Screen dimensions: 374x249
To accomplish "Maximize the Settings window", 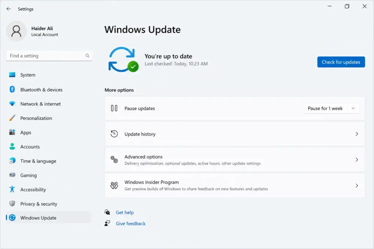I will (x=347, y=6).
